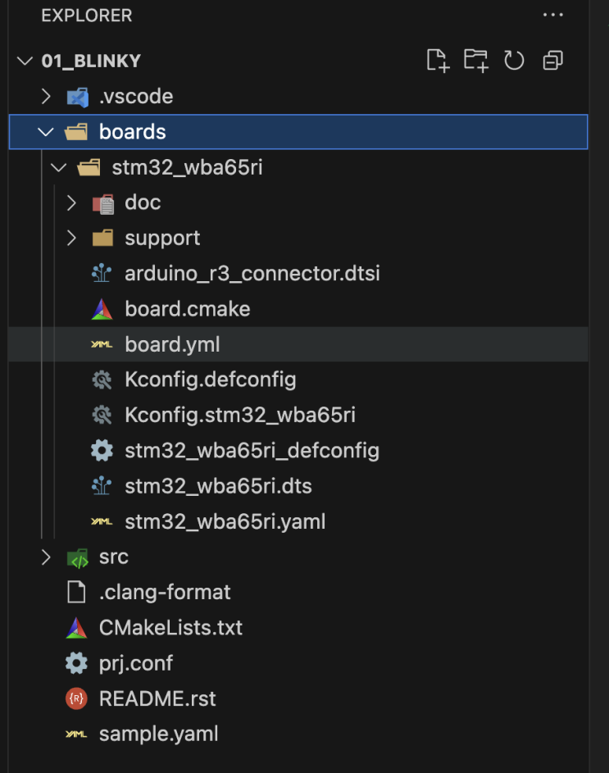The height and width of the screenshot is (773, 609).
Task: Collapse all folders in Explorer
Action: click(x=553, y=61)
